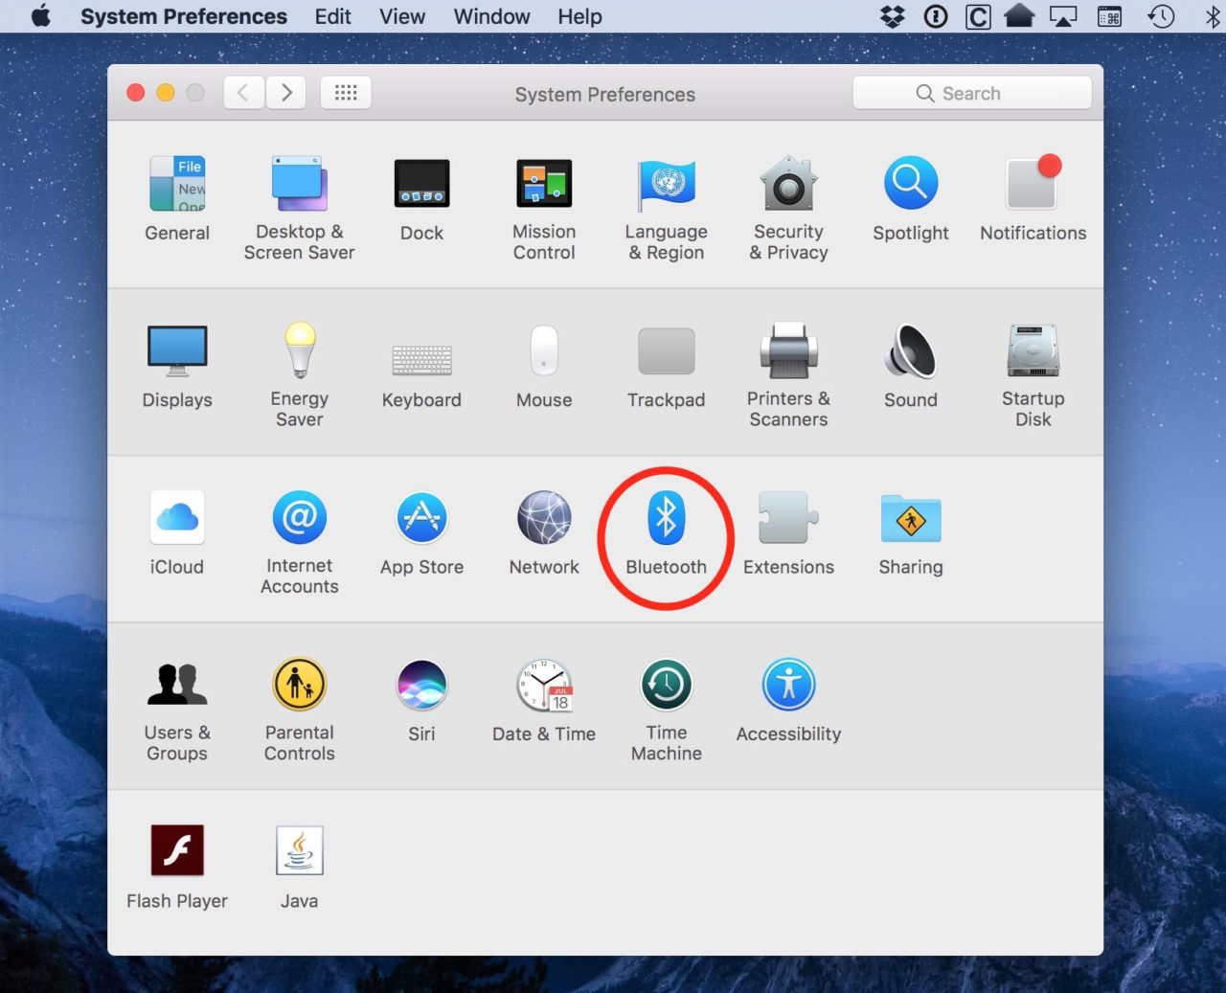Click the Show All grid button
The height and width of the screenshot is (993, 1226).
pos(346,93)
